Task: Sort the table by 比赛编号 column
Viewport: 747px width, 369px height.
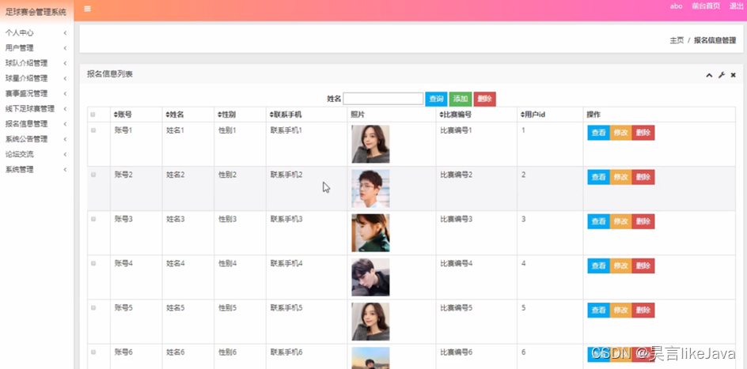Action: (x=456, y=115)
